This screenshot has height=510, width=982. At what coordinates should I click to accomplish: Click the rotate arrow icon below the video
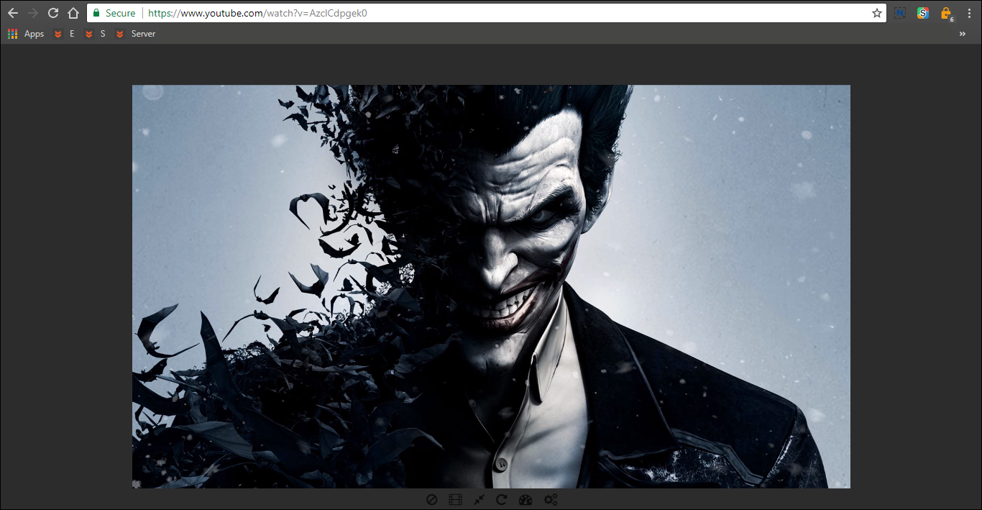click(502, 500)
